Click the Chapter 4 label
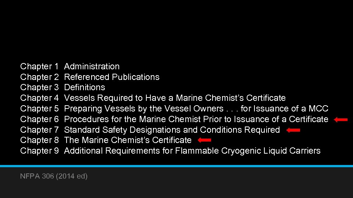 pyautogui.click(x=39, y=98)
